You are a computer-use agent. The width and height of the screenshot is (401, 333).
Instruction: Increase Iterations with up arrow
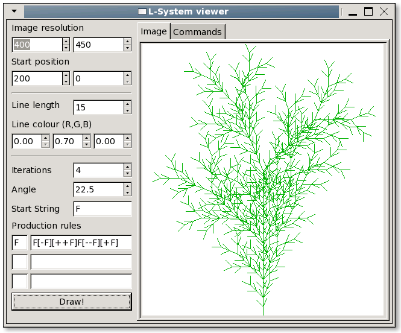coord(127,166)
